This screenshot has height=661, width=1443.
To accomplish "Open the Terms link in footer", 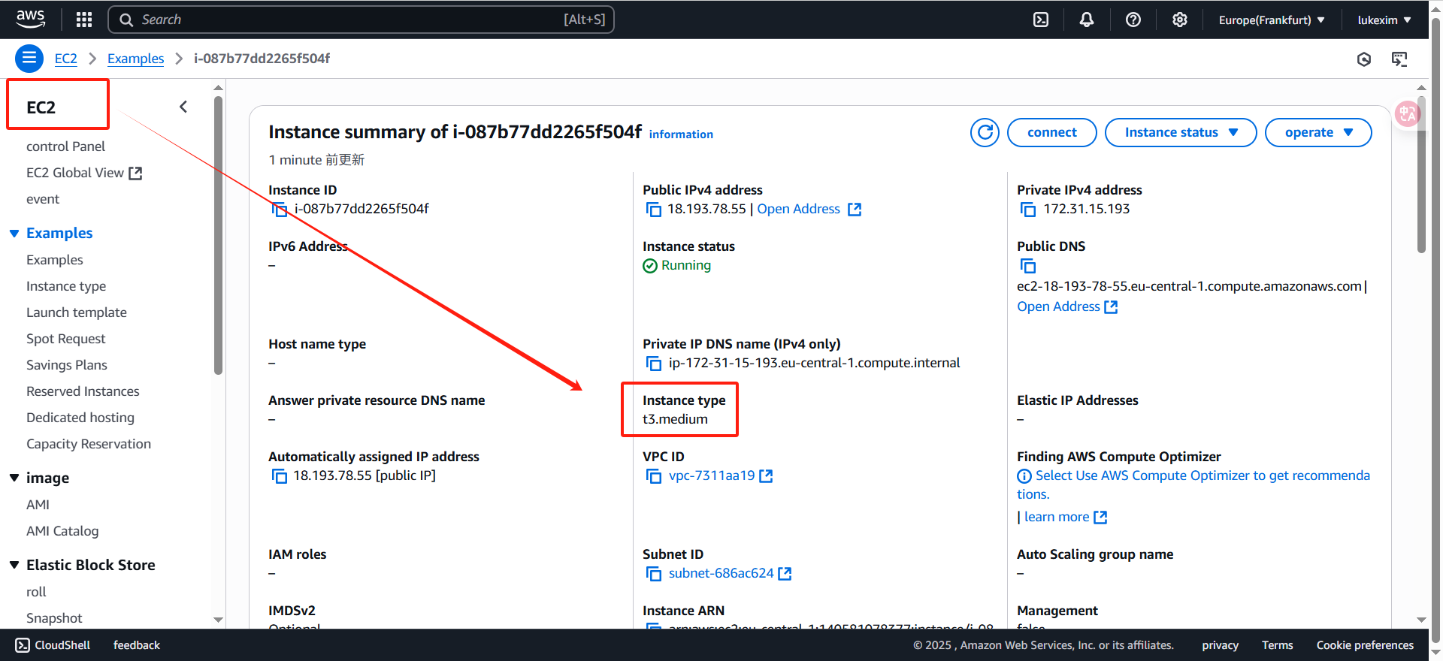I will point(1277,645).
